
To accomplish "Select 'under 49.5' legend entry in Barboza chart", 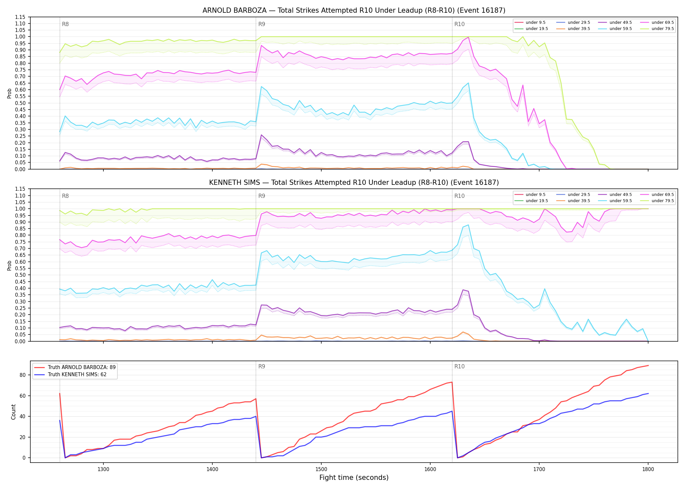I will point(615,22).
